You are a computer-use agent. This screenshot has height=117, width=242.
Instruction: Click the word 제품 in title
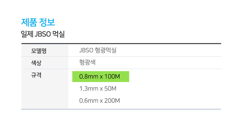pyautogui.click(x=29, y=22)
